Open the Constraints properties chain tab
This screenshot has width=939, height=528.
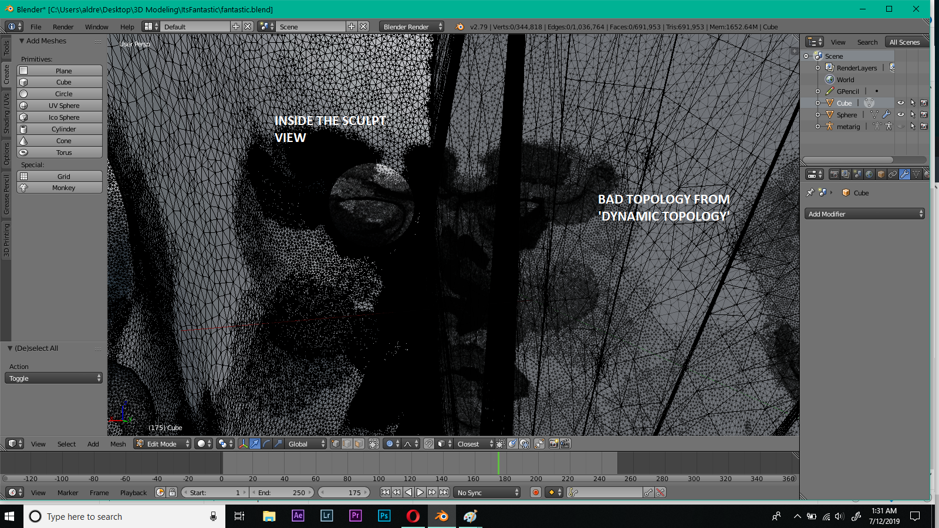point(893,174)
